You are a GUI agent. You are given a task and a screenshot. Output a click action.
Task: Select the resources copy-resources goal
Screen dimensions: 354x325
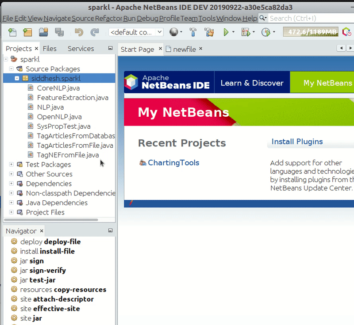pyautogui.click(x=63, y=289)
